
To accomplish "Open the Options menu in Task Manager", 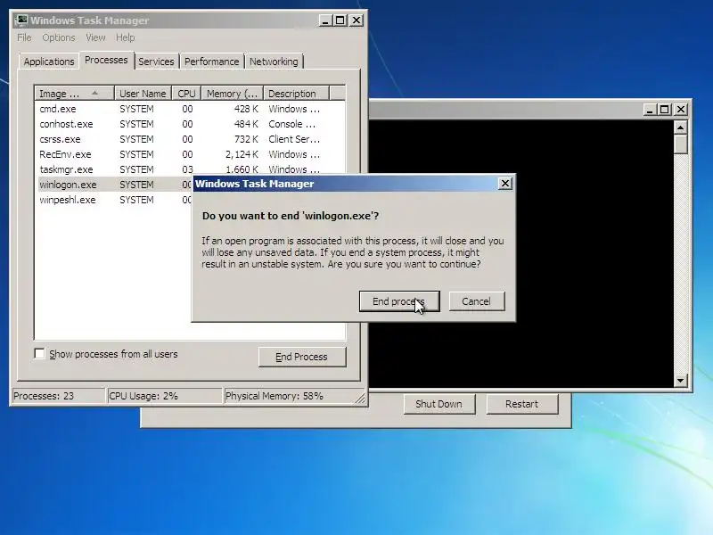I will click(58, 37).
